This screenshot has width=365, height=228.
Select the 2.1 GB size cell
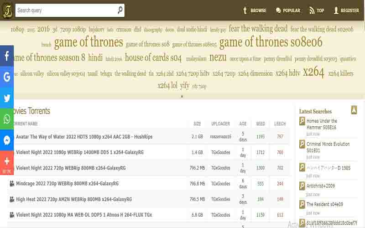(x=197, y=137)
